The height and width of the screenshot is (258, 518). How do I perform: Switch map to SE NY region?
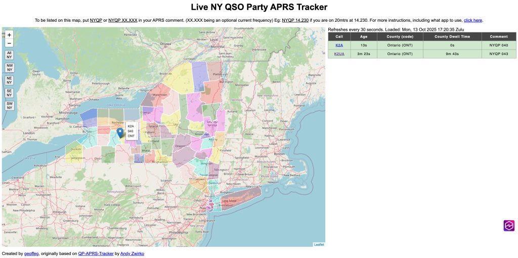9,93
